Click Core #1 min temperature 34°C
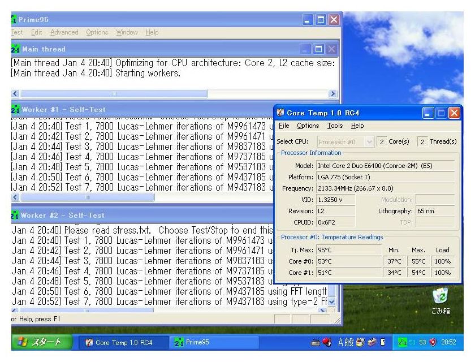475x362 pixels. (394, 272)
